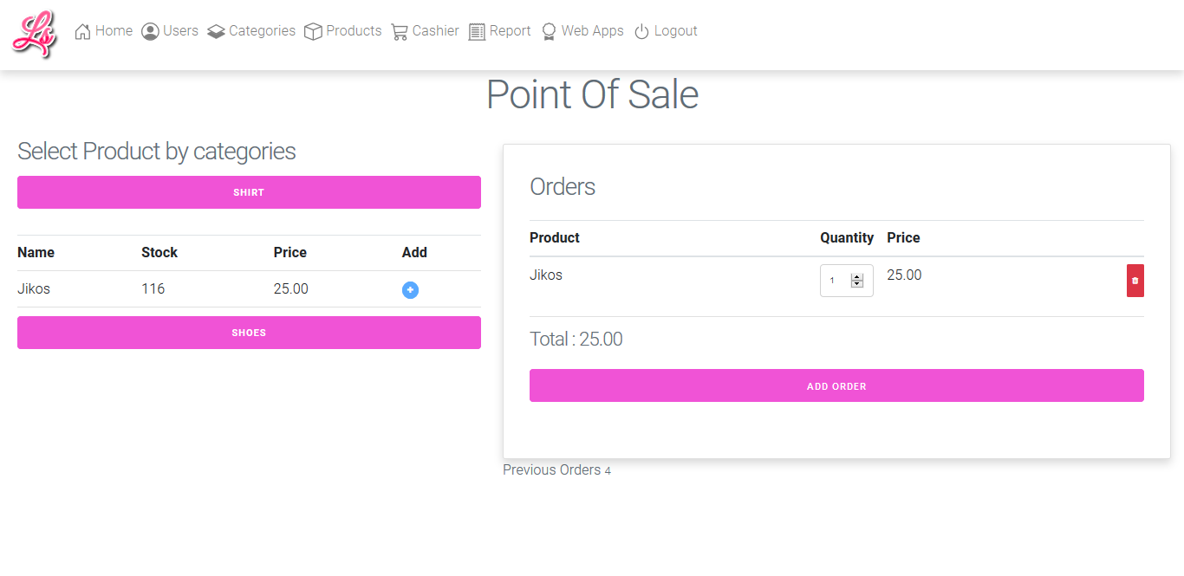This screenshot has height=576, width=1184.
Task: Click the Users person icon
Action: tap(150, 32)
